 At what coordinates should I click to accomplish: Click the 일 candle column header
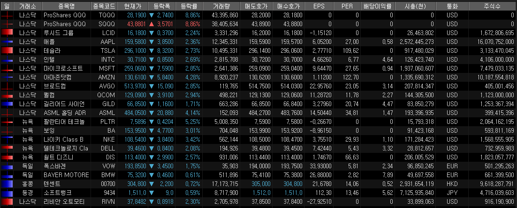pos(7,6)
